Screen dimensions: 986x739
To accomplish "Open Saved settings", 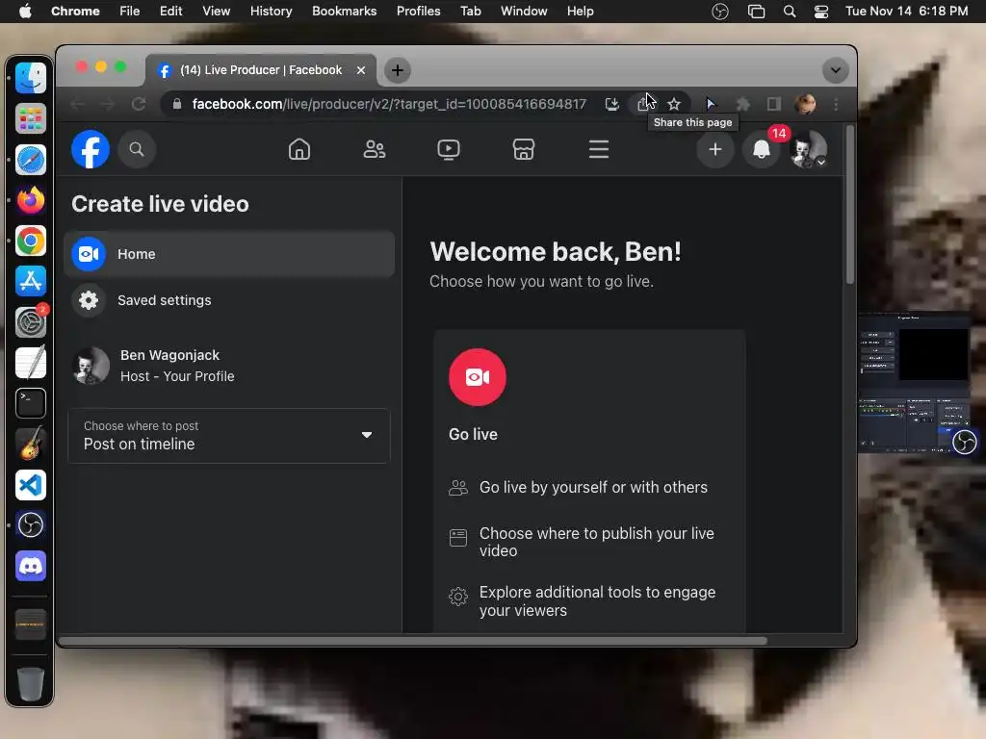I will [229, 300].
